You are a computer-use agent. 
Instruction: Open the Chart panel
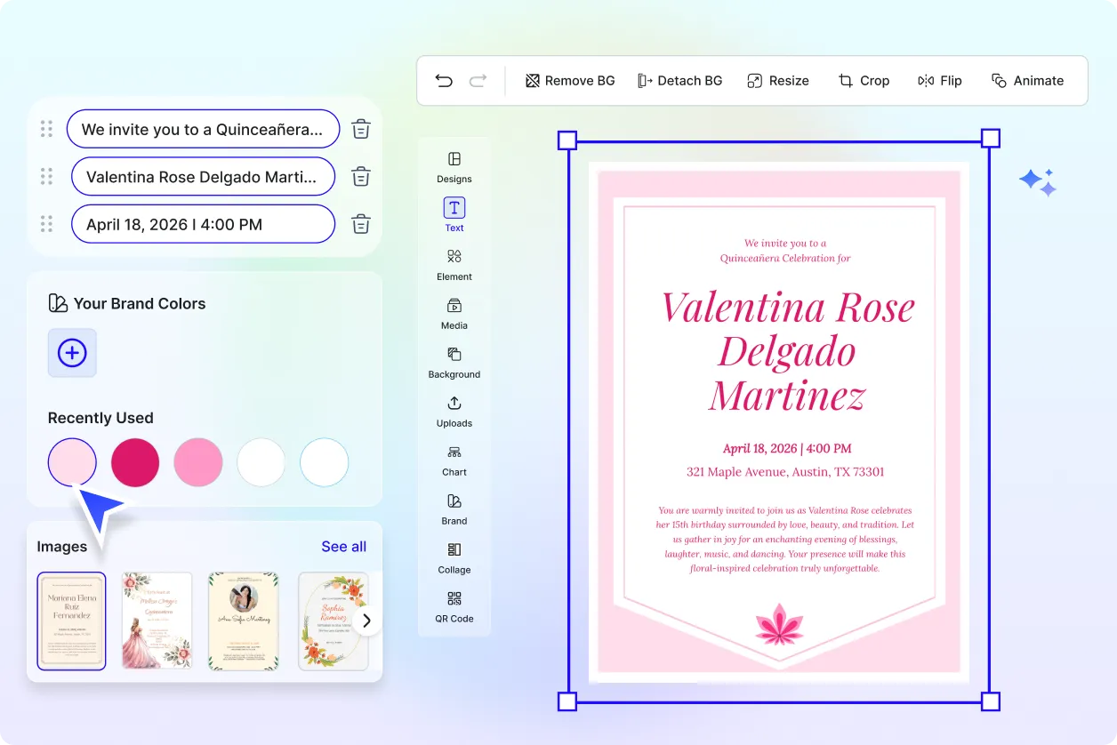click(454, 461)
